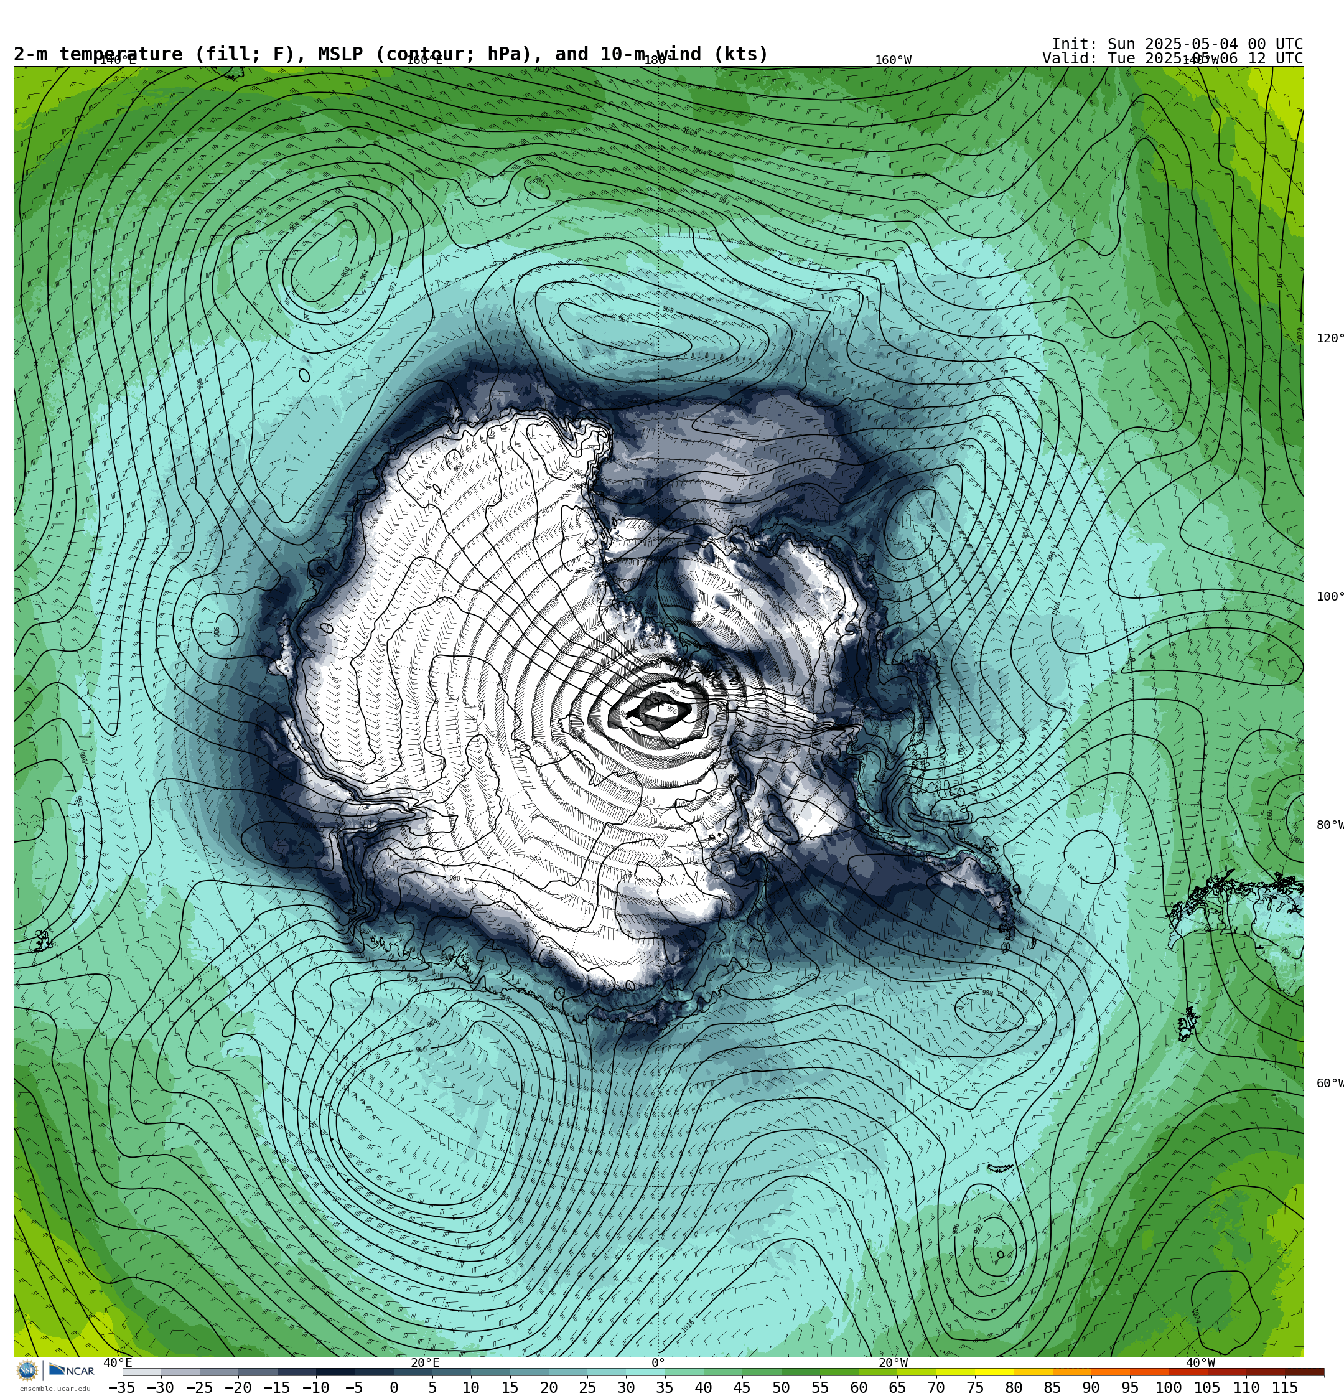Click the 90 colorbar tick label
The image size is (1344, 1396).
pyautogui.click(x=1090, y=1387)
